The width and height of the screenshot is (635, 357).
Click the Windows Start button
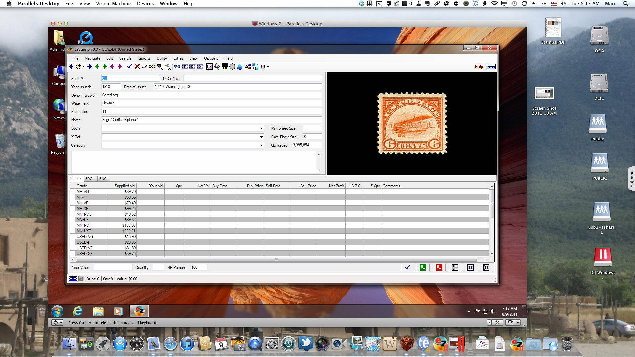58,311
